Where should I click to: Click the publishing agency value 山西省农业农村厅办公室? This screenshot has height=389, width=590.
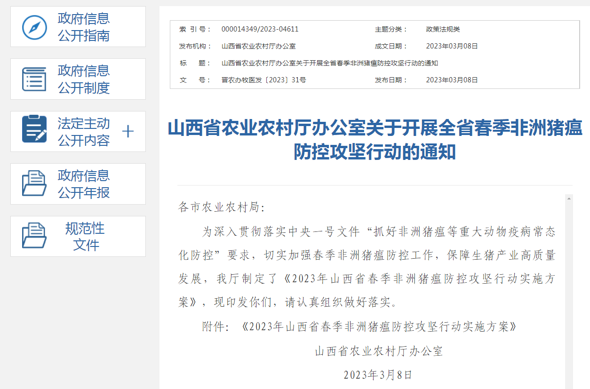tap(258, 46)
